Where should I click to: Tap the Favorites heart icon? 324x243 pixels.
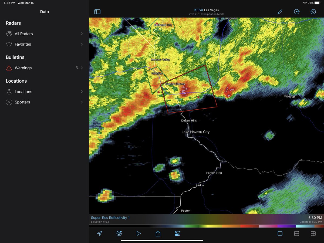(x=9, y=44)
